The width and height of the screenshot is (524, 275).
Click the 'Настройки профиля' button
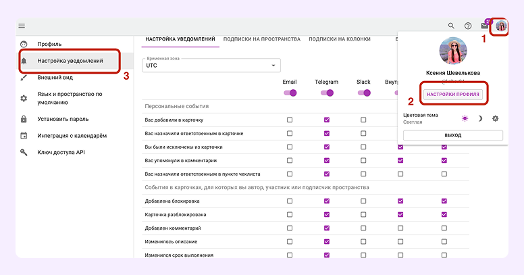click(453, 95)
